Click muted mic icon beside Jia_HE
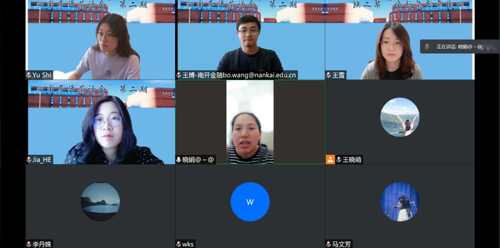Image resolution: width=500 pixels, height=248 pixels. [29, 160]
